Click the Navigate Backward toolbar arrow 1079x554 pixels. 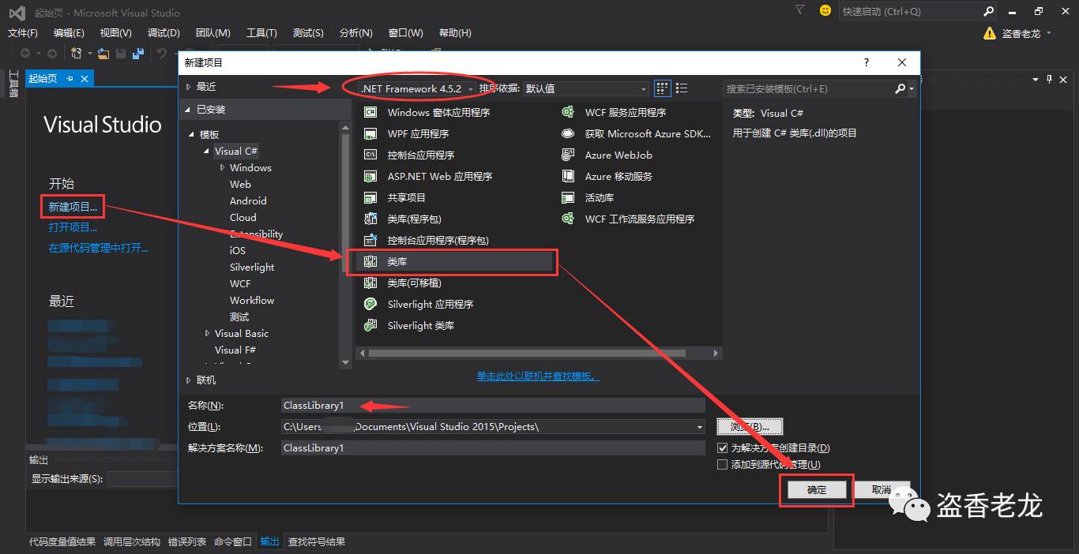[x=25, y=54]
